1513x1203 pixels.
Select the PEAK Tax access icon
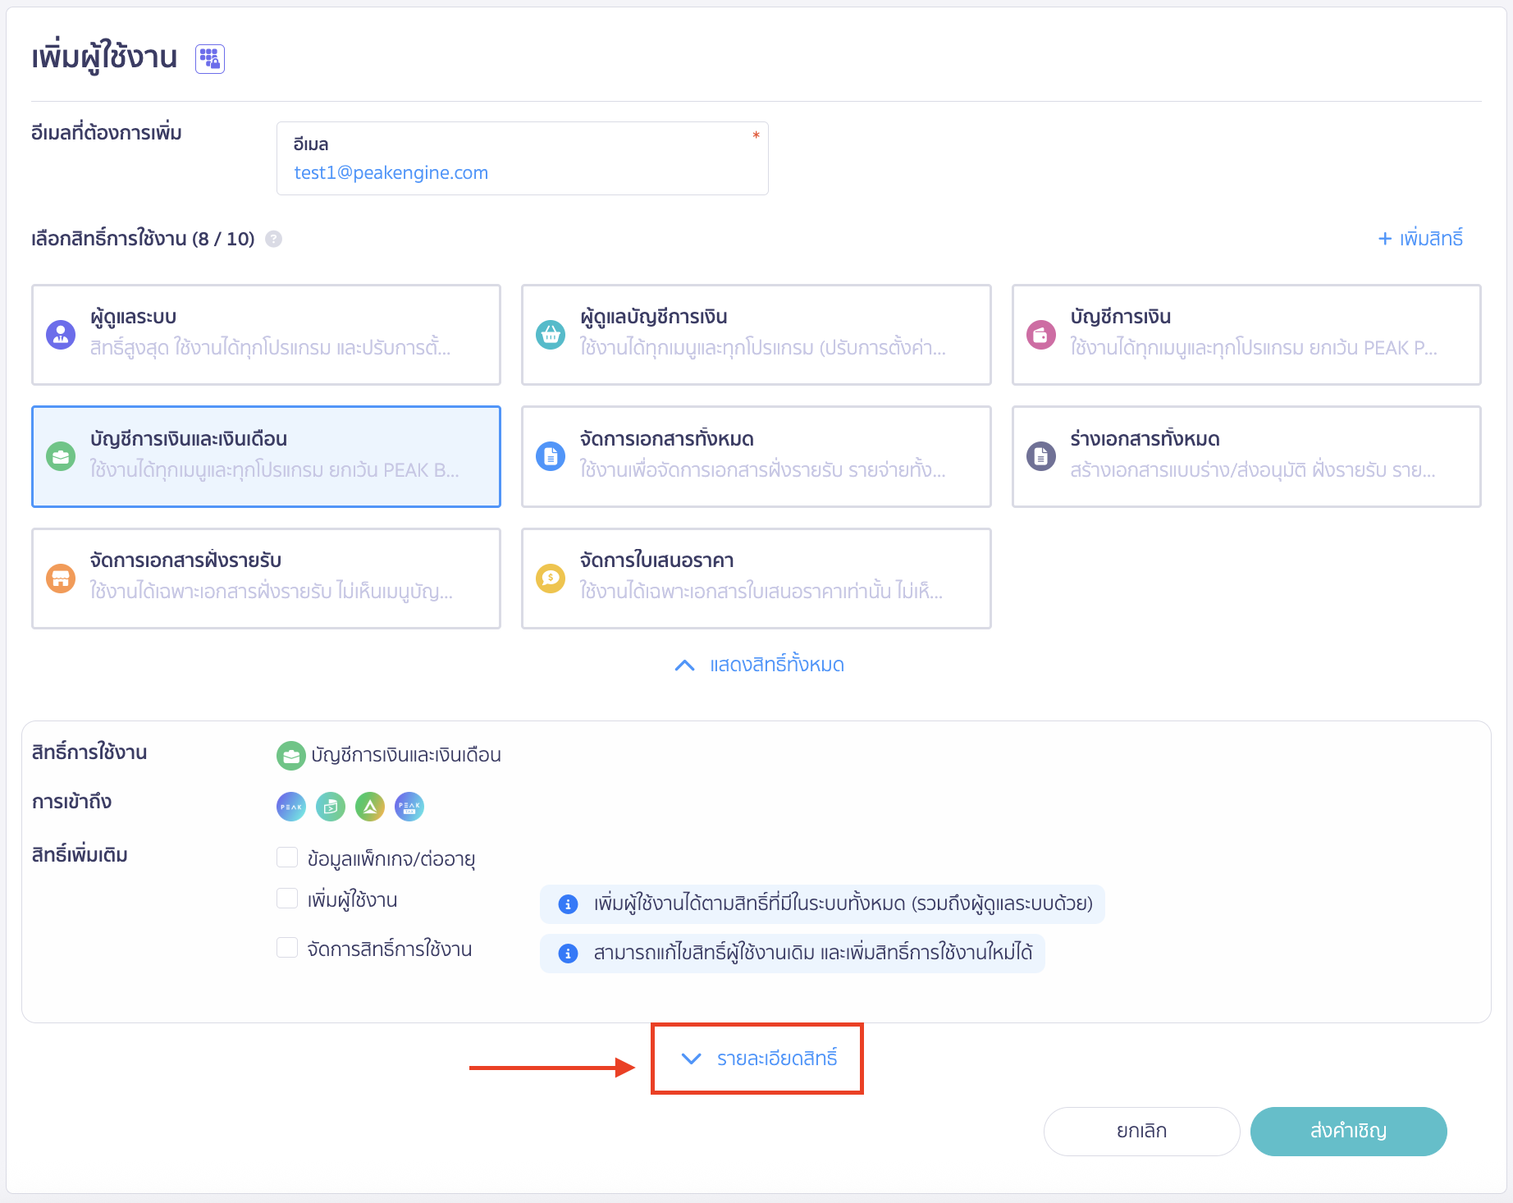pyautogui.click(x=409, y=807)
